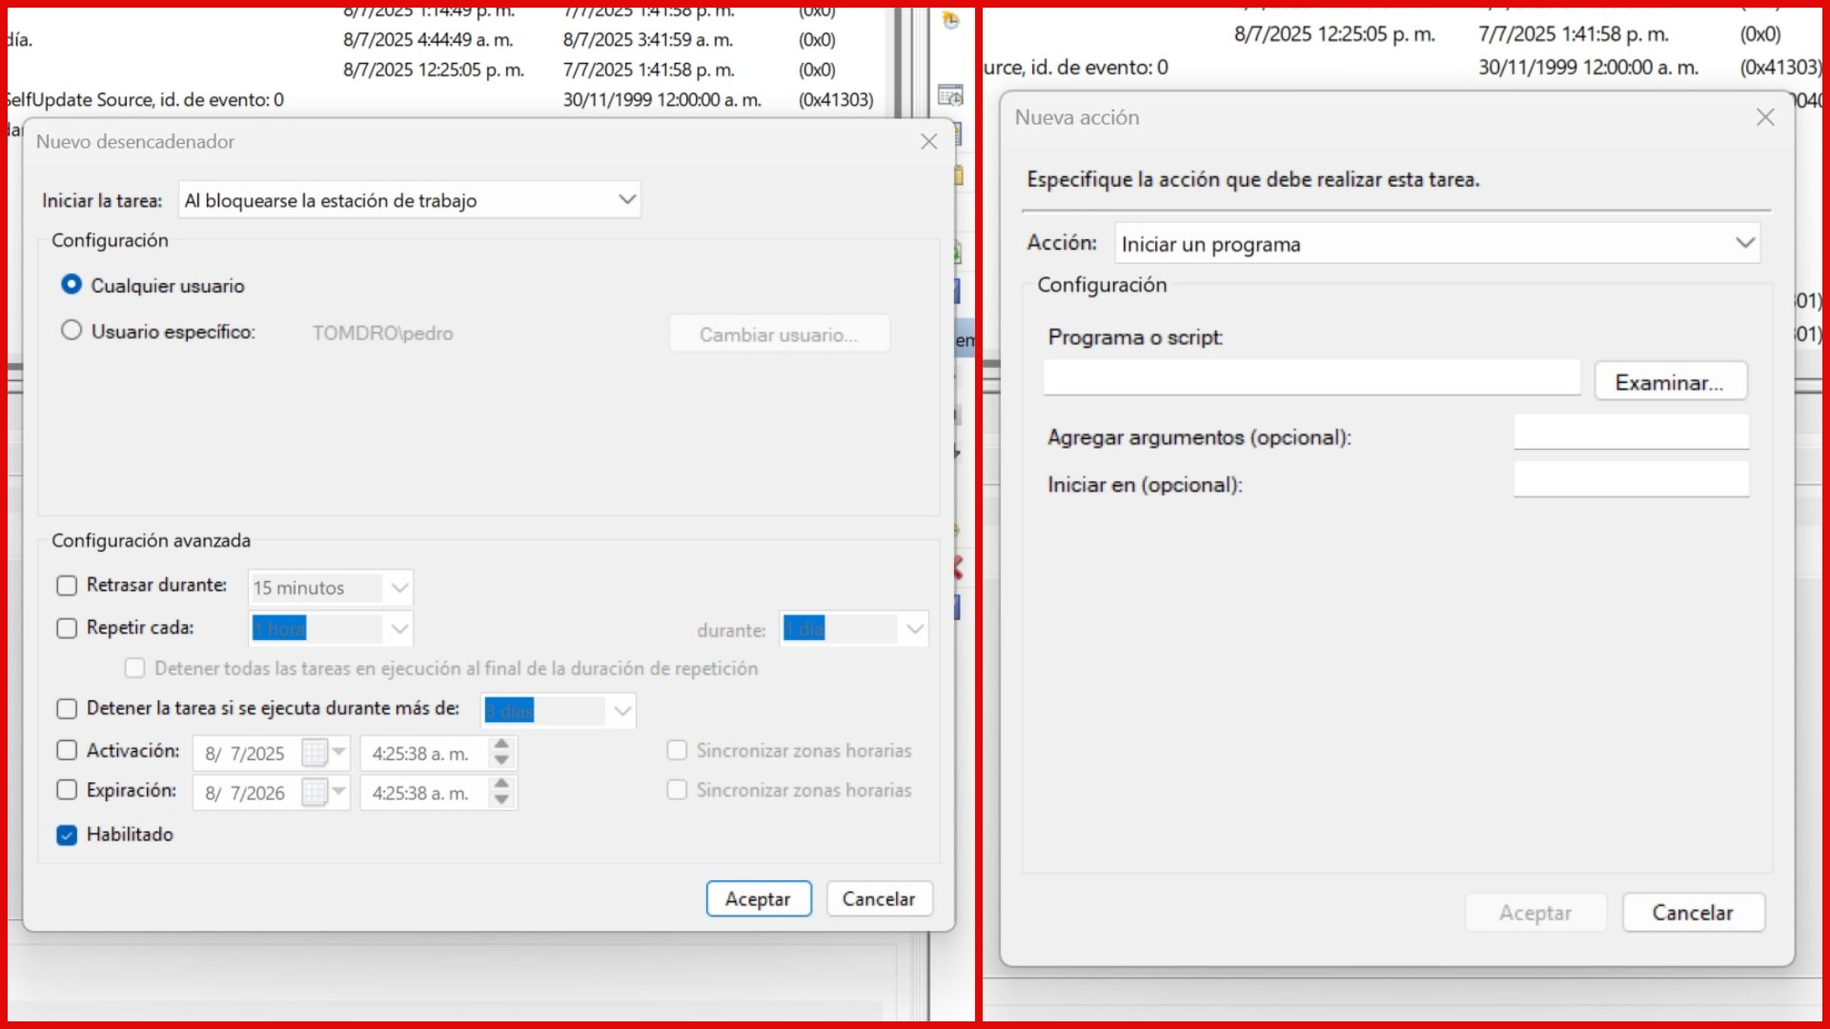The image size is (1830, 1029).
Task: Decrease the Activación time with down arrow
Action: [x=501, y=761]
